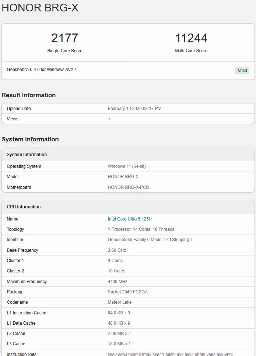Click the Views row label

tap(13, 119)
